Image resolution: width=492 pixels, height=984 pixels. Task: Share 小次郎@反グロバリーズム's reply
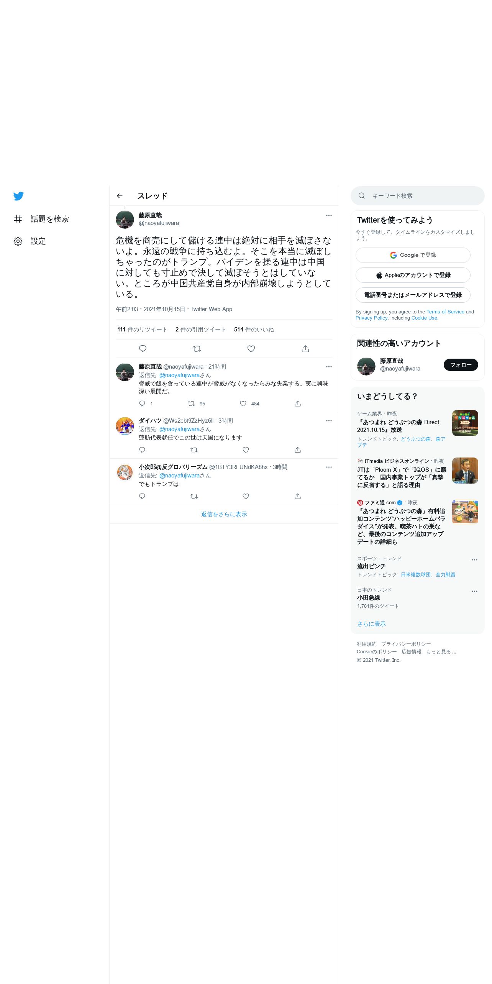[298, 496]
